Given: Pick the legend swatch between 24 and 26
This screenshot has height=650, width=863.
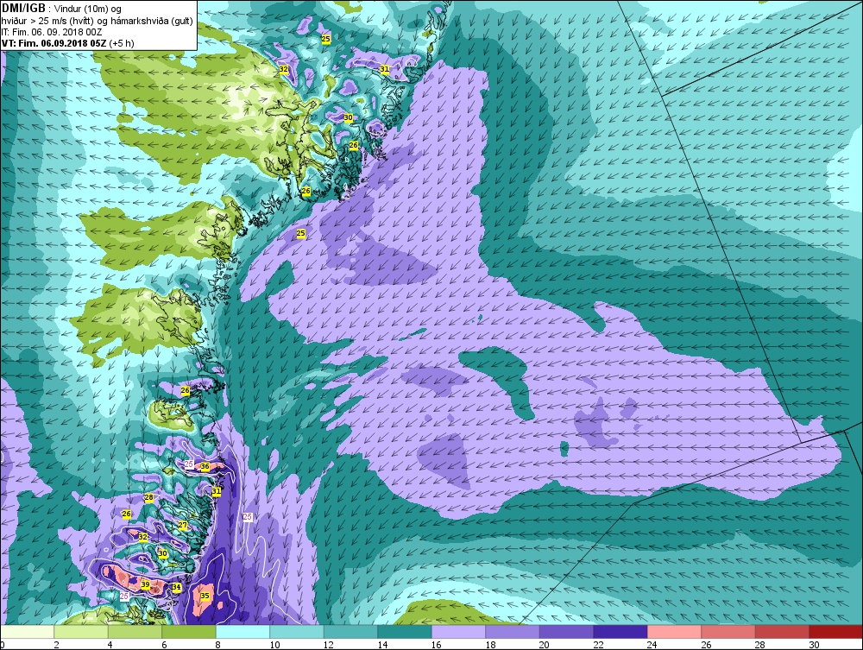Looking at the screenshot, I should click(674, 631).
